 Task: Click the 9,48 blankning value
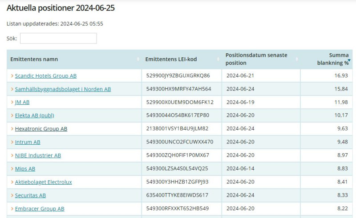coord(343,142)
